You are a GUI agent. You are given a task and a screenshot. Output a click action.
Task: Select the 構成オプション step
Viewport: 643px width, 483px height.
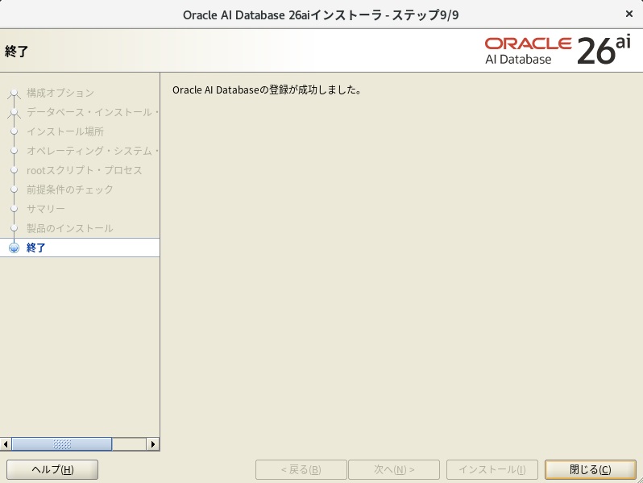pyautogui.click(x=60, y=94)
